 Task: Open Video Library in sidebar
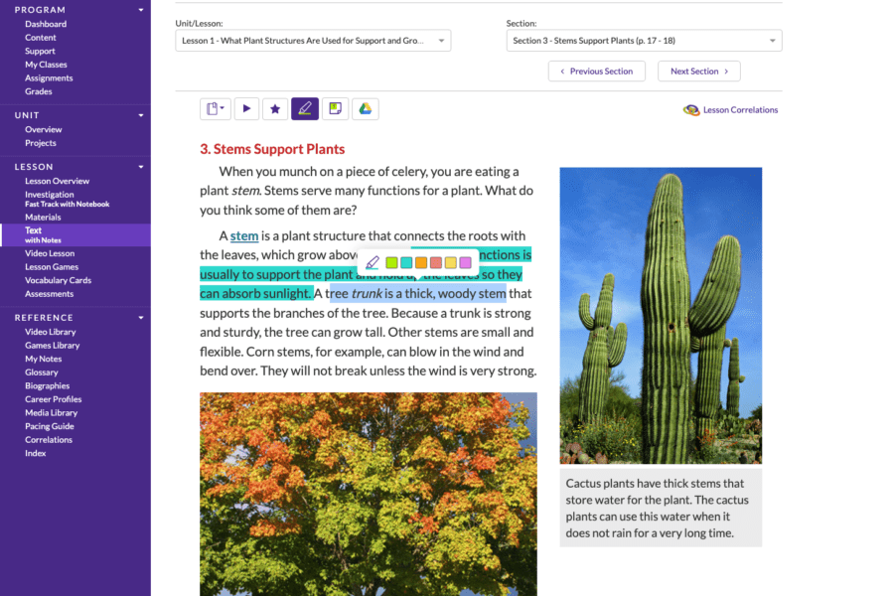pyautogui.click(x=51, y=332)
